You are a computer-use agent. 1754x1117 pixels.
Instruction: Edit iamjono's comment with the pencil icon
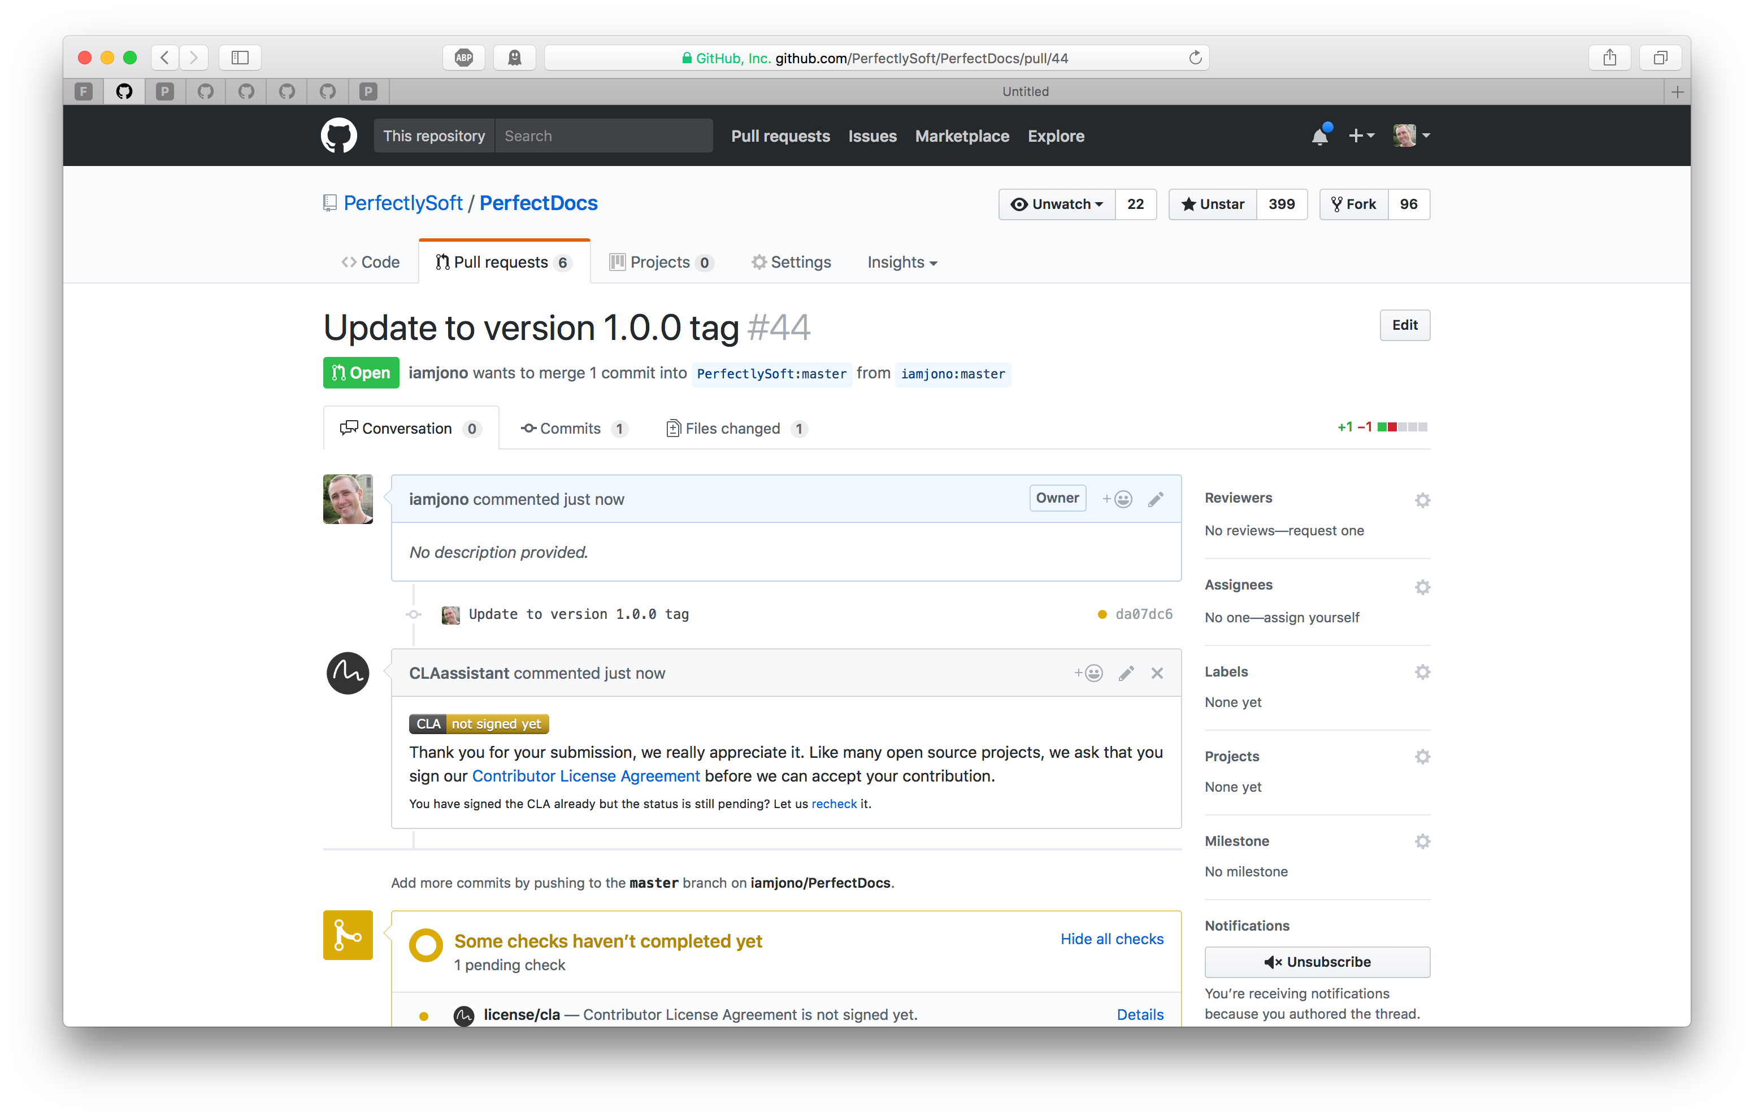pos(1156,499)
